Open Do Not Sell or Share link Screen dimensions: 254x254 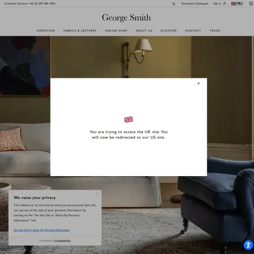pyautogui.click(x=42, y=230)
